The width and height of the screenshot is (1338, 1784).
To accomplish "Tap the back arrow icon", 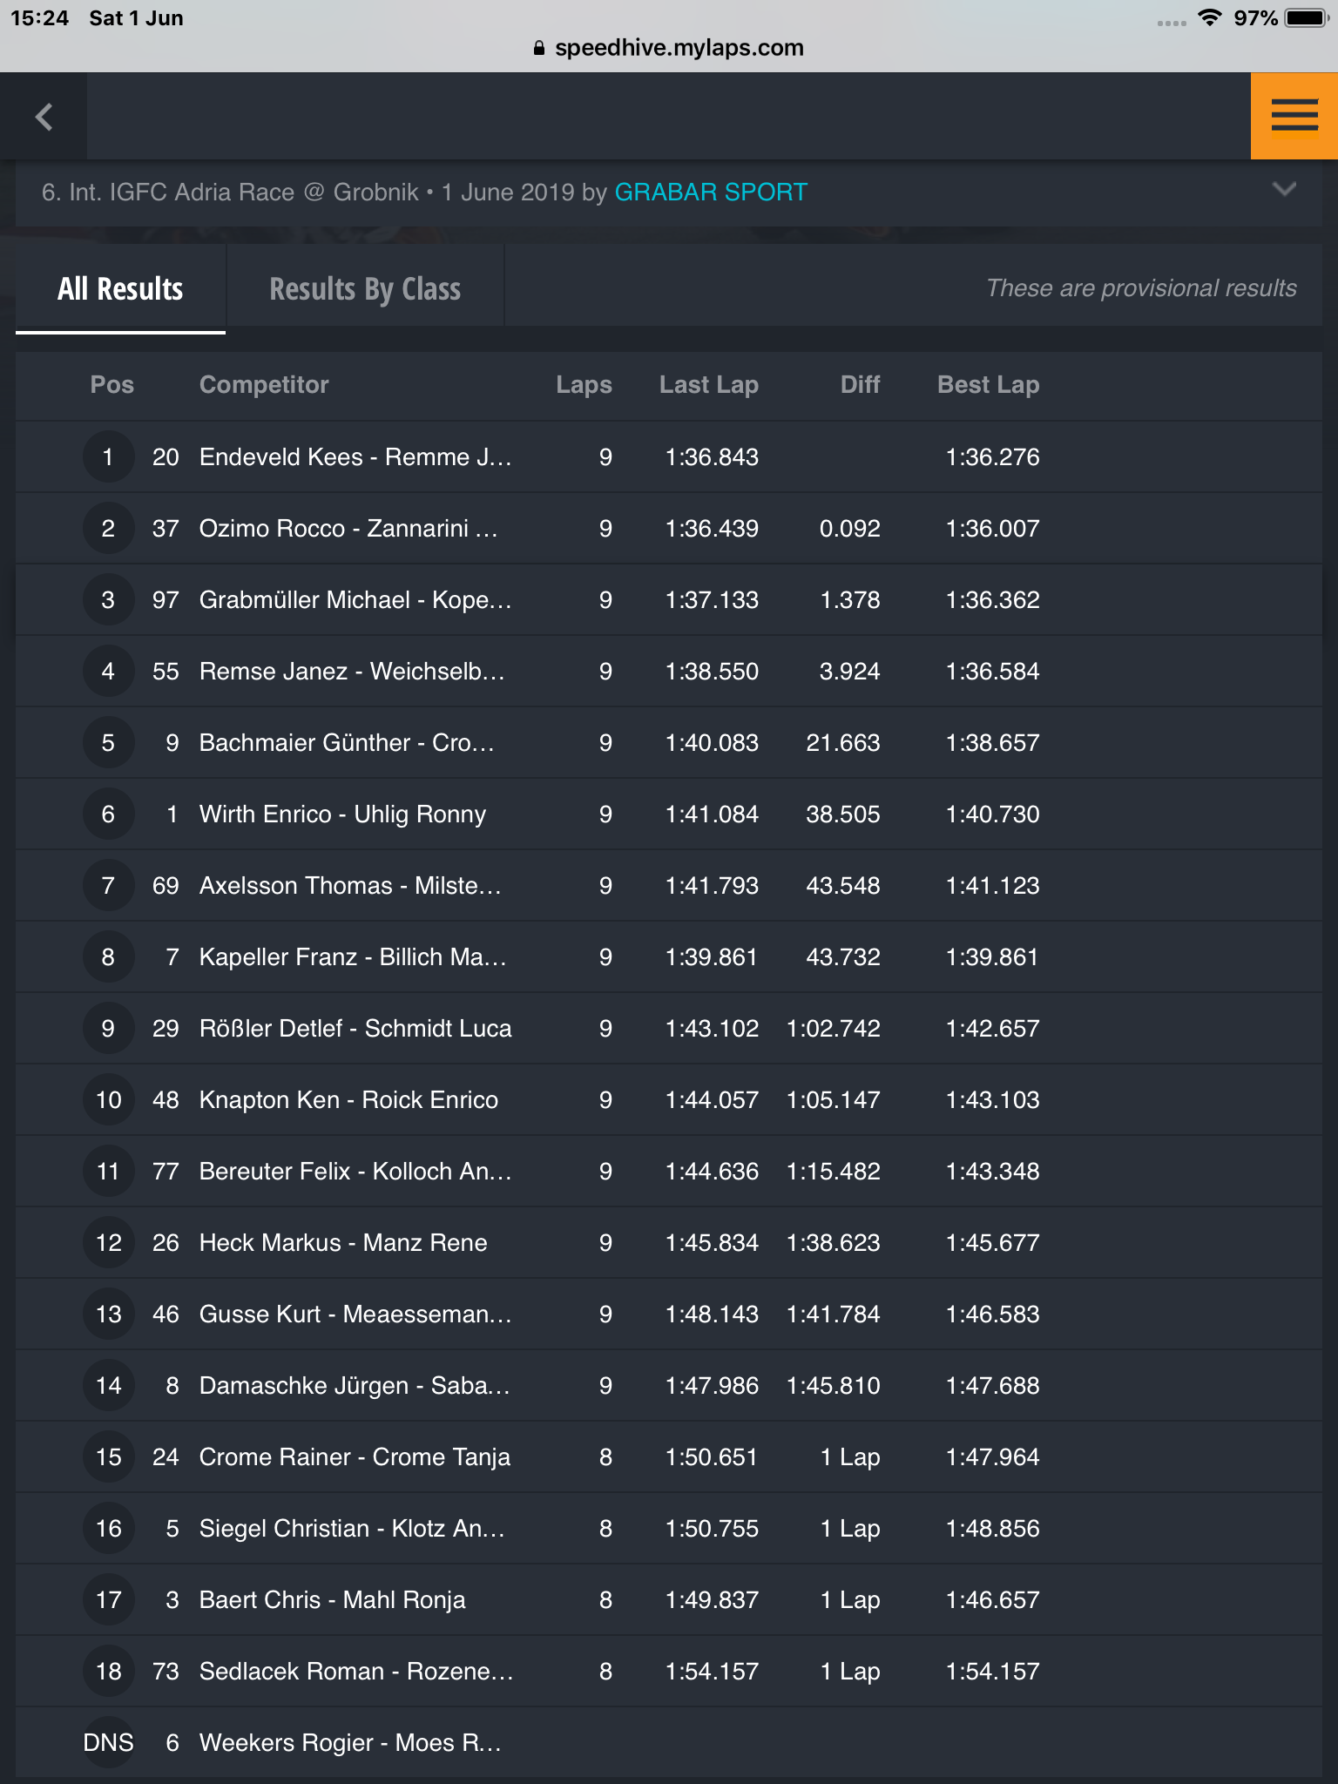I will [44, 117].
